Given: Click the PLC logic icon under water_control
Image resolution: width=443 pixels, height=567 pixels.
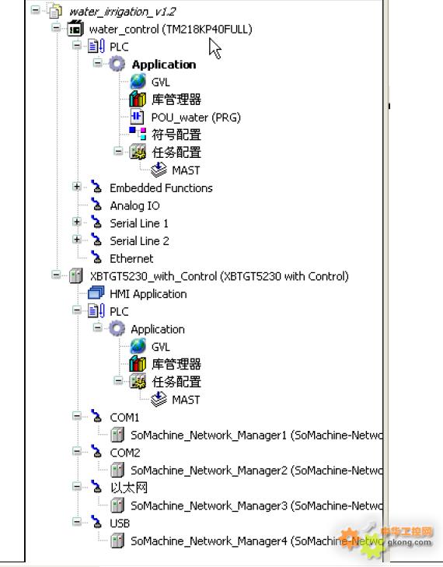Looking at the screenshot, I should point(96,47).
